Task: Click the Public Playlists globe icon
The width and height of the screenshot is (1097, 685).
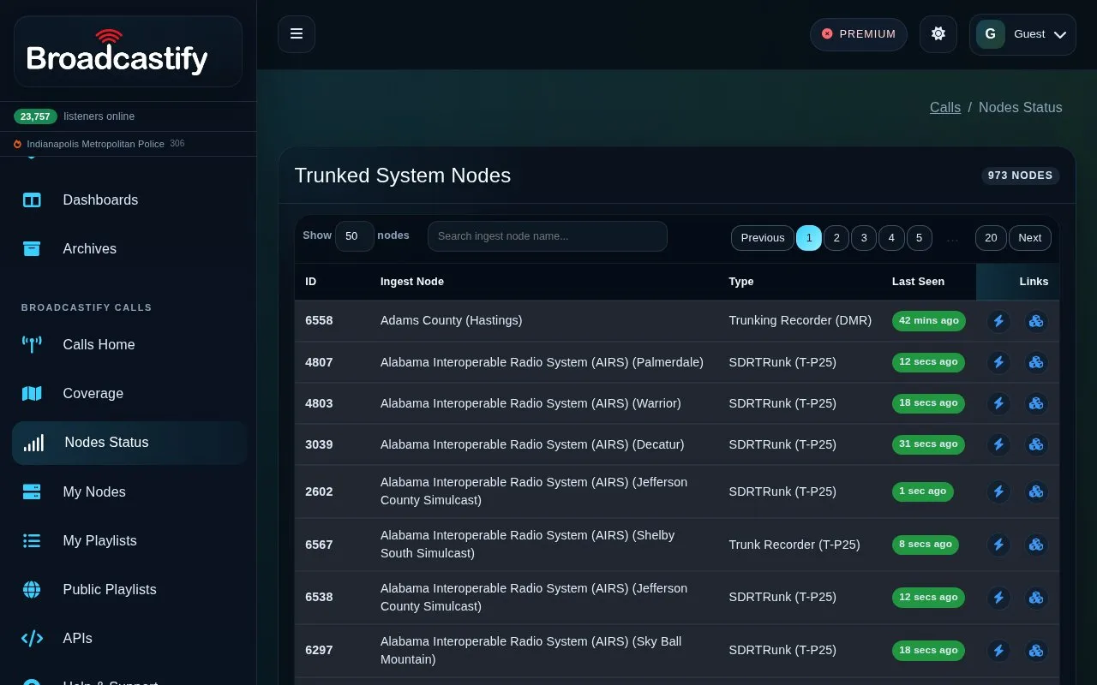Action: point(32,589)
